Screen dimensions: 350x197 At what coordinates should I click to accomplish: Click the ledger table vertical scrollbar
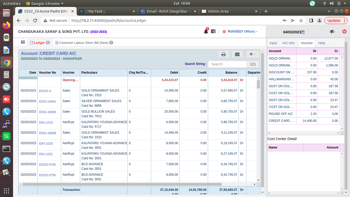tap(258, 84)
